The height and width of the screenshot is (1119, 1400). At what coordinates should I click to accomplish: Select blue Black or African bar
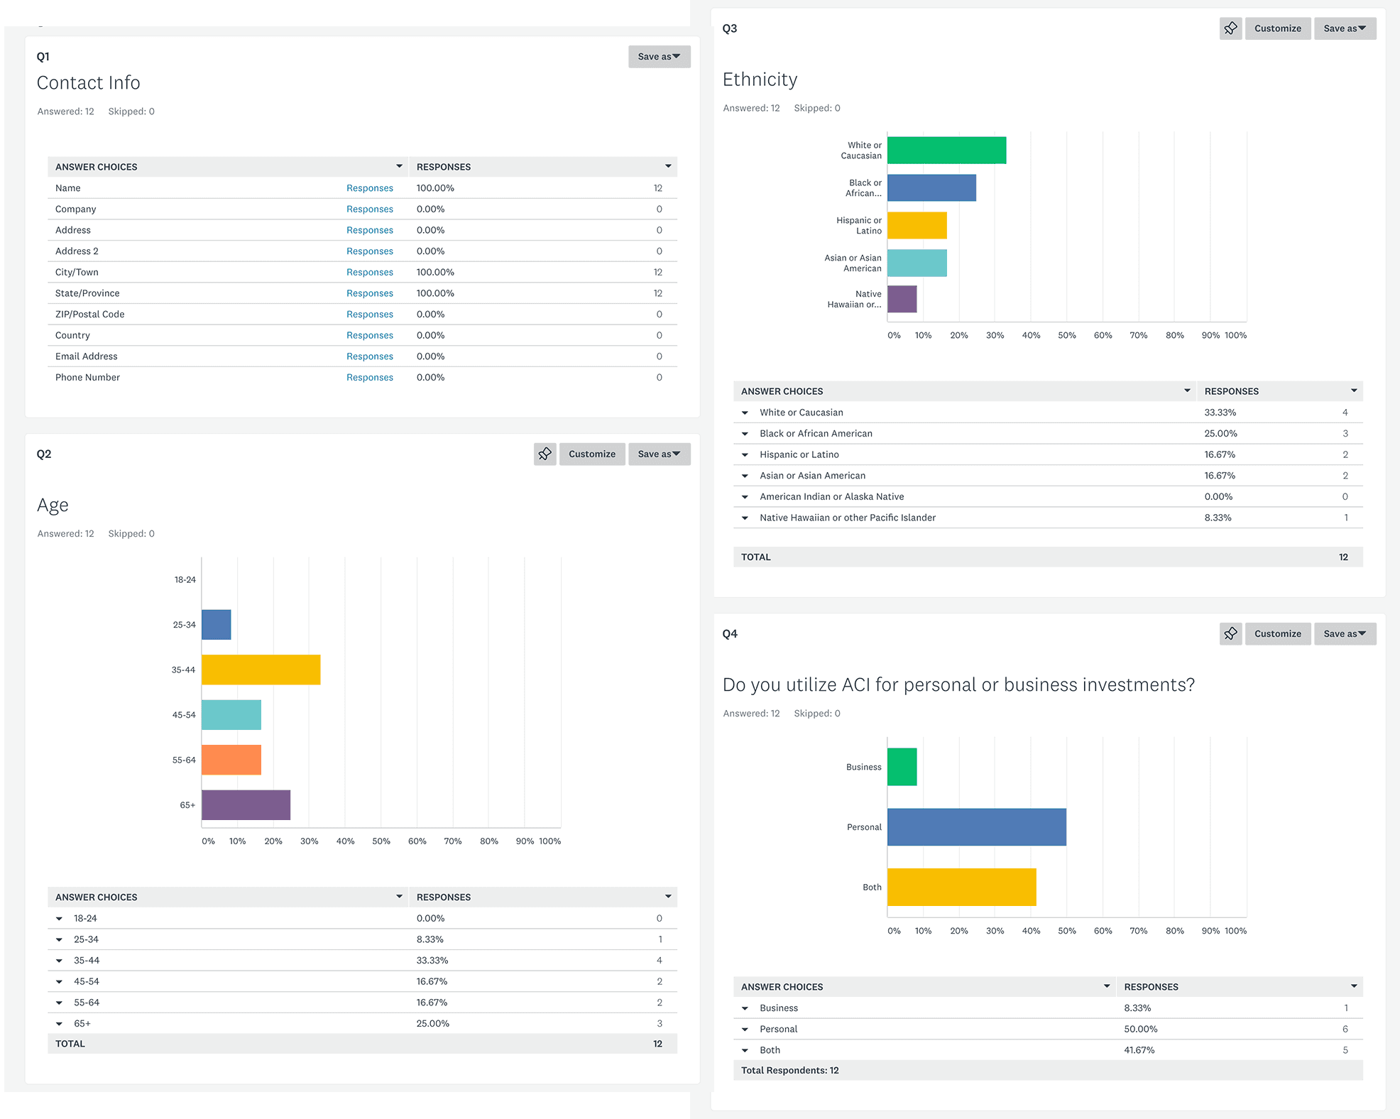[931, 187]
